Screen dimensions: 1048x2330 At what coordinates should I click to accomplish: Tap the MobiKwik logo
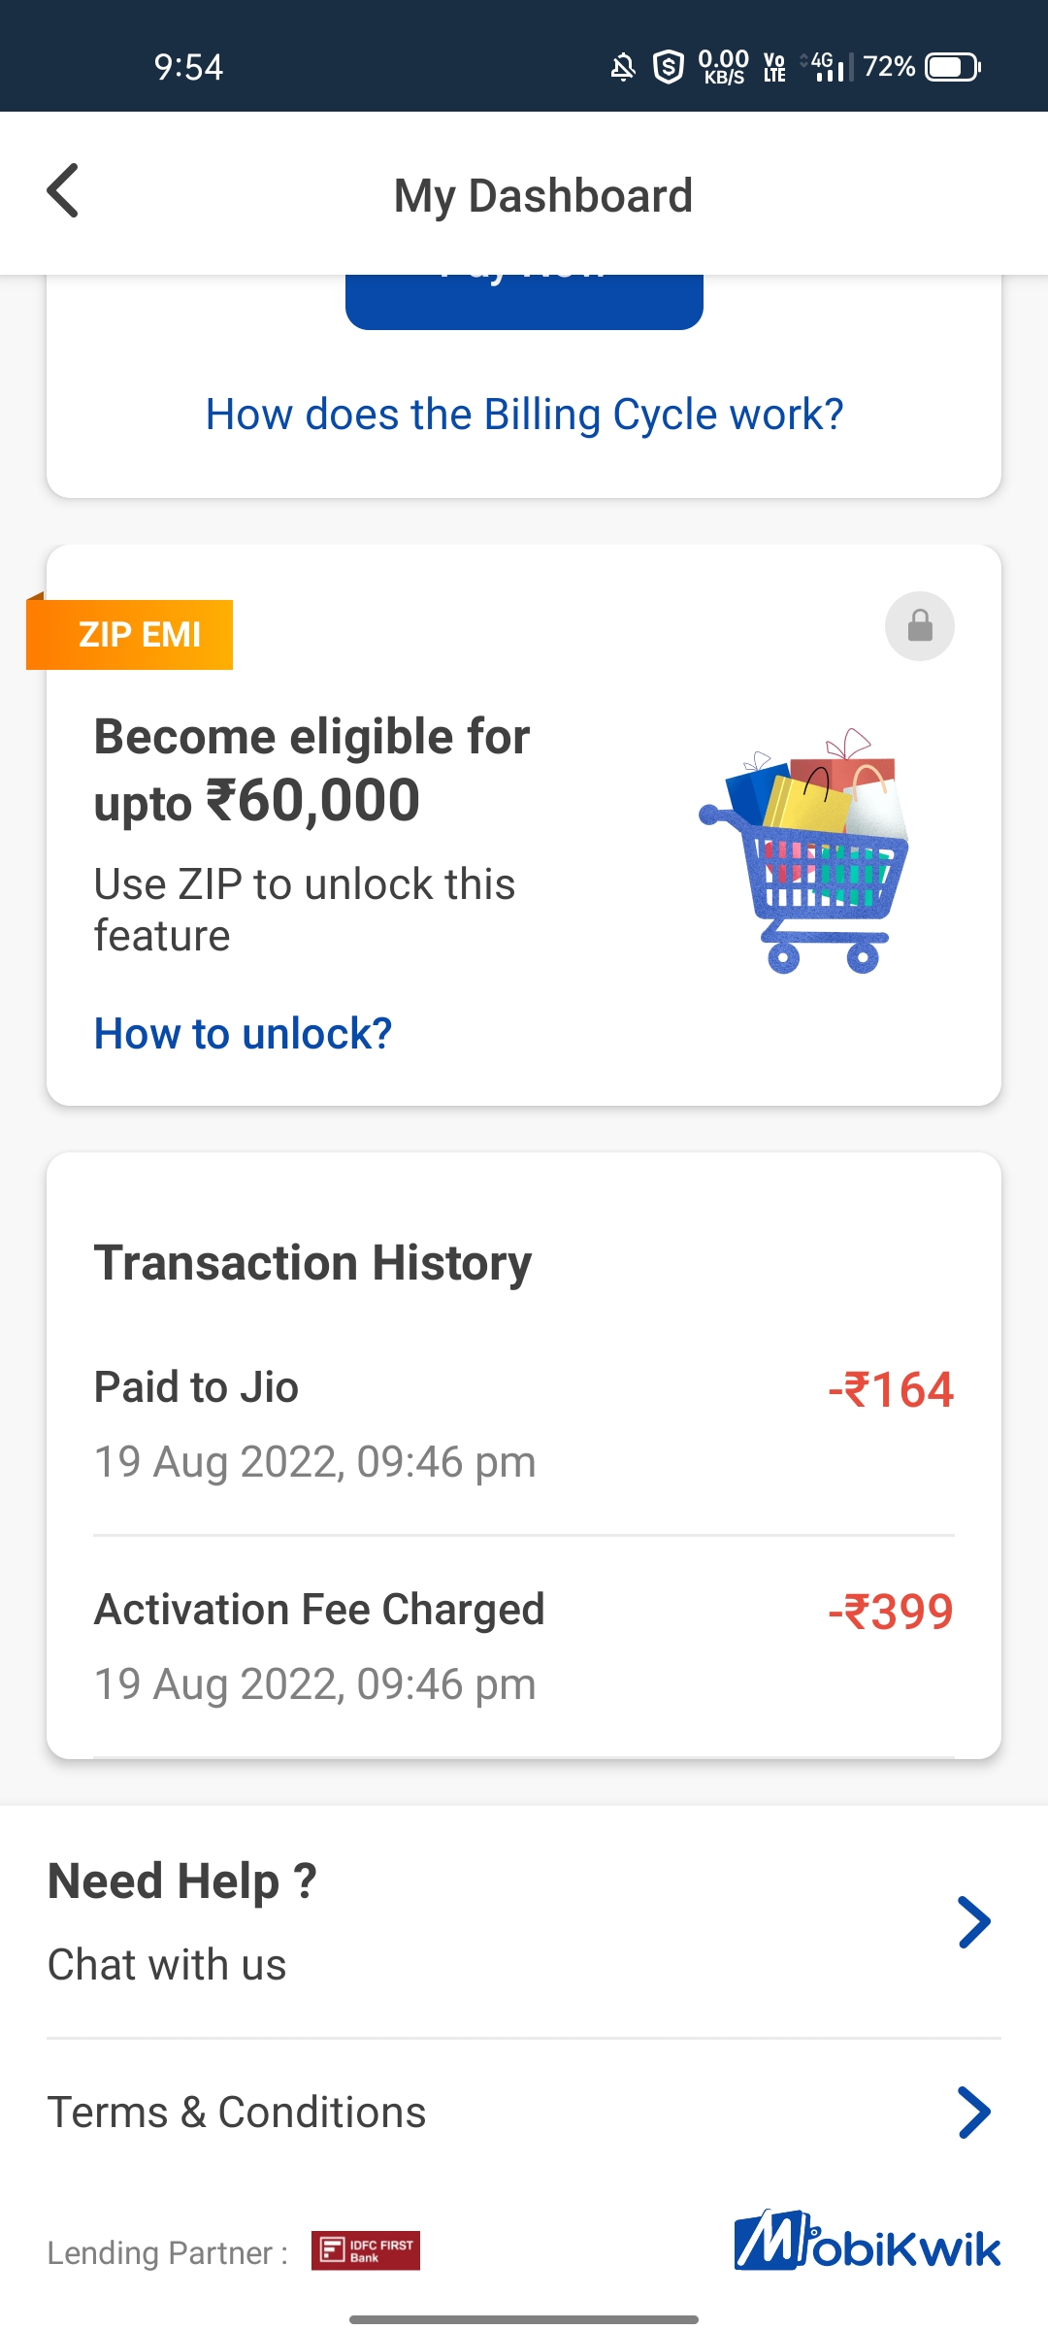(867, 2242)
